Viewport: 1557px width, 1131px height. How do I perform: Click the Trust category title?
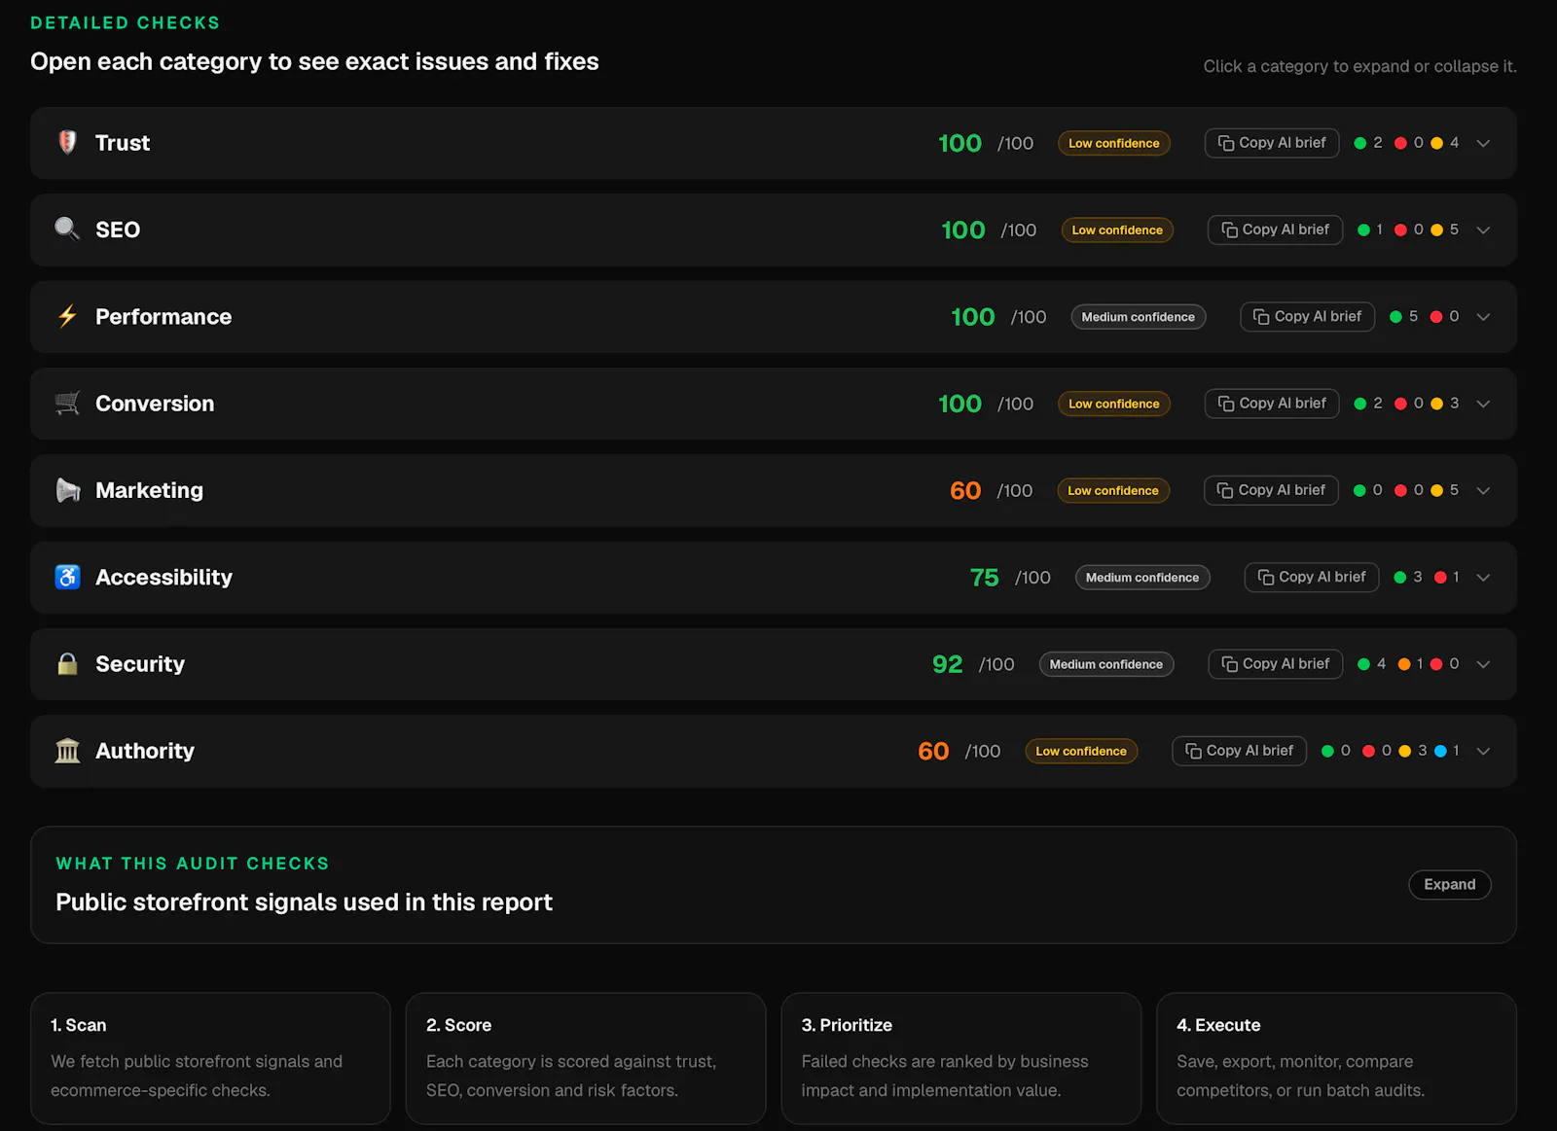tap(123, 143)
